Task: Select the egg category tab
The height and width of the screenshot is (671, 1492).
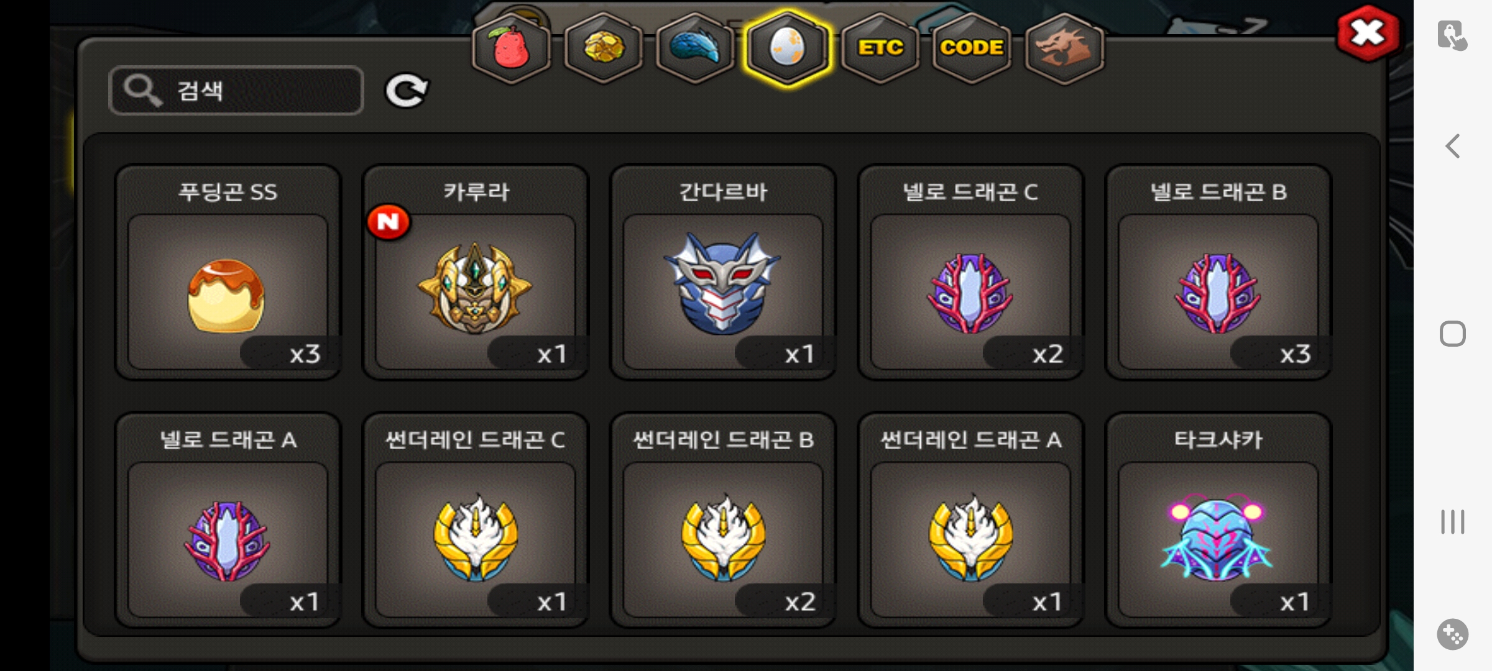Action: click(x=787, y=48)
